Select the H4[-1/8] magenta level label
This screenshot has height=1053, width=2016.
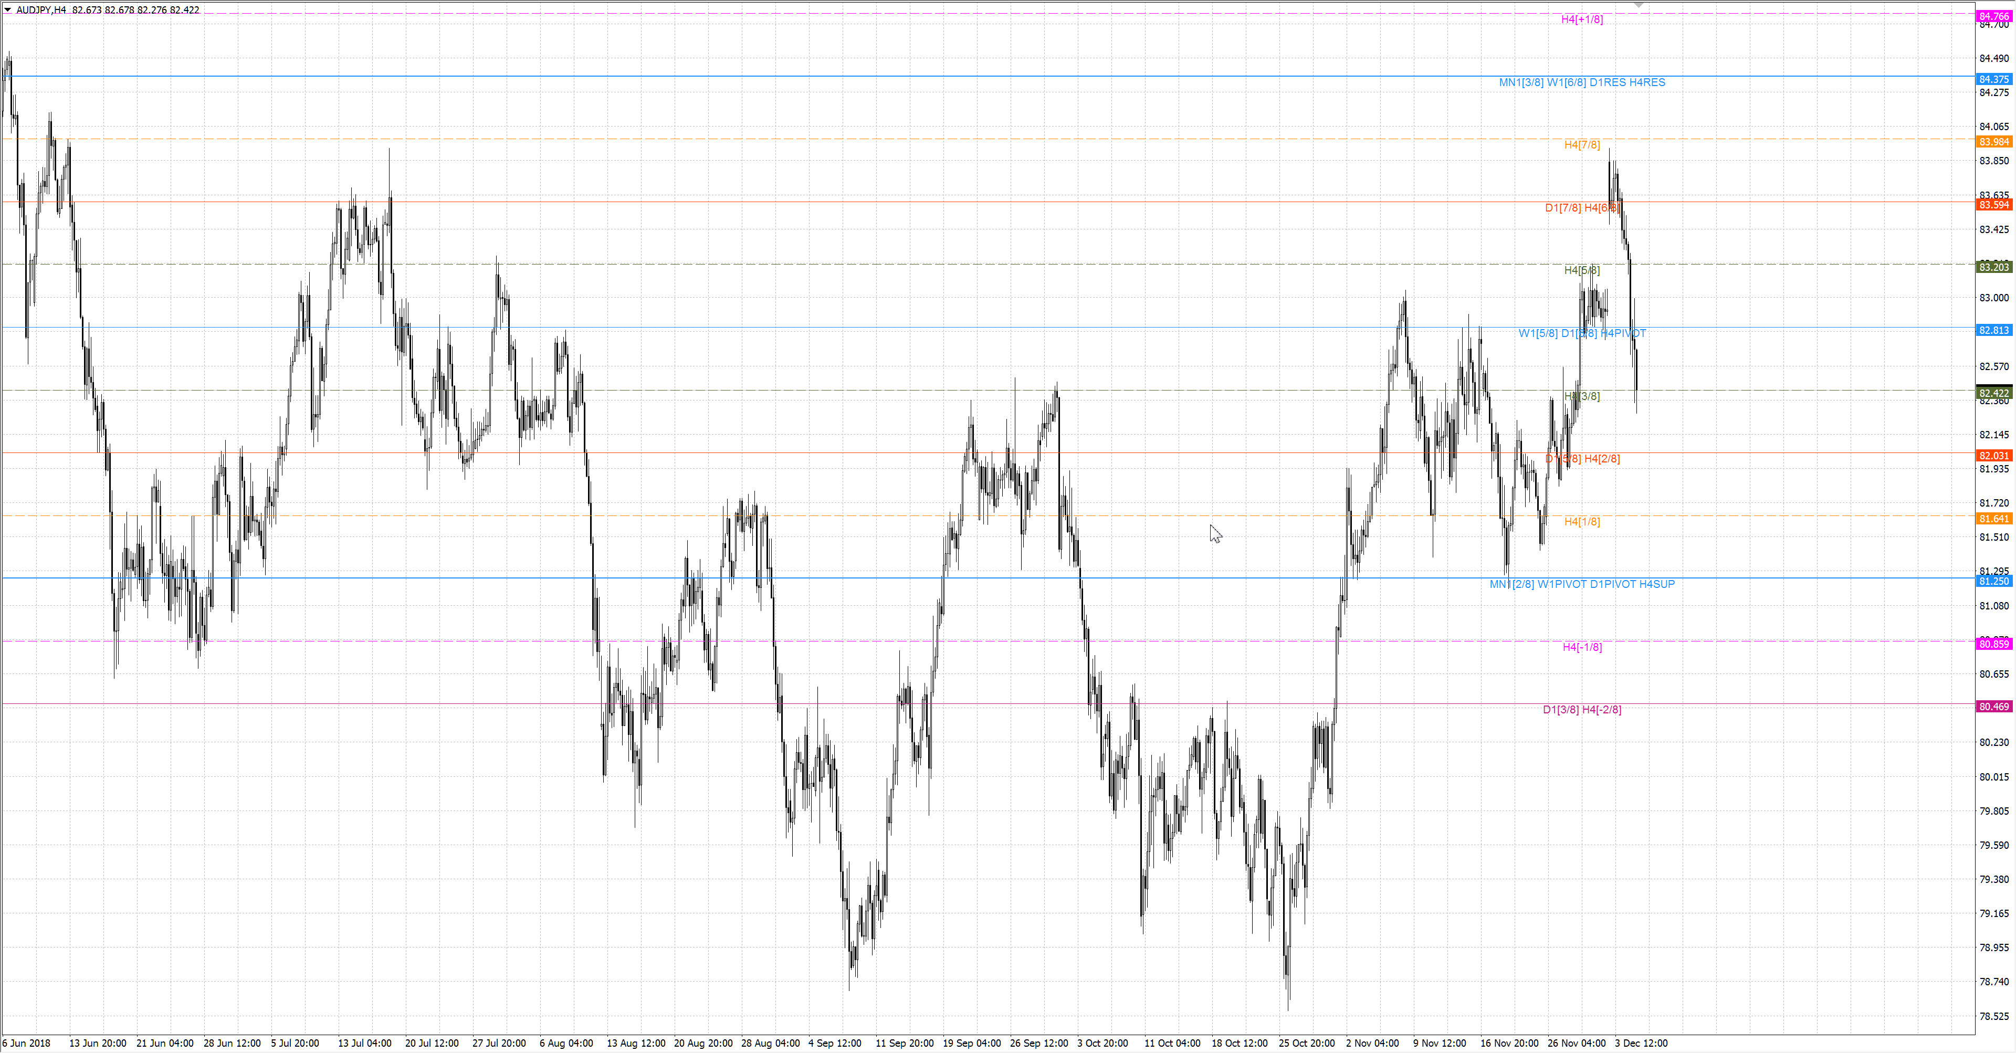click(1582, 647)
